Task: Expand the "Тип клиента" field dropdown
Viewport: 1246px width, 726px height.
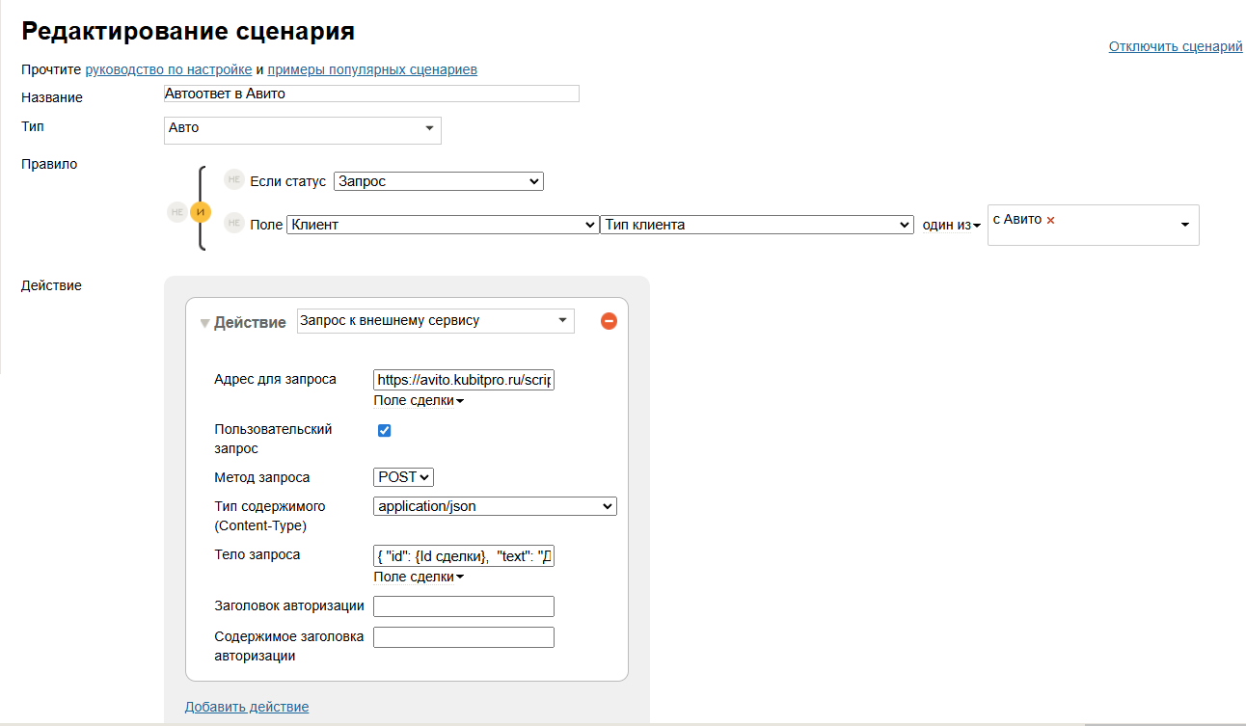Action: coord(756,225)
